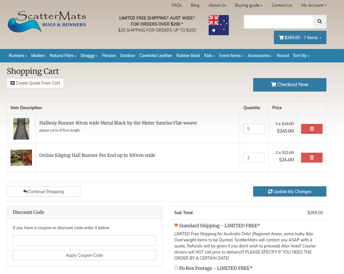Click Hallway Runner quantity field

pos(254,129)
